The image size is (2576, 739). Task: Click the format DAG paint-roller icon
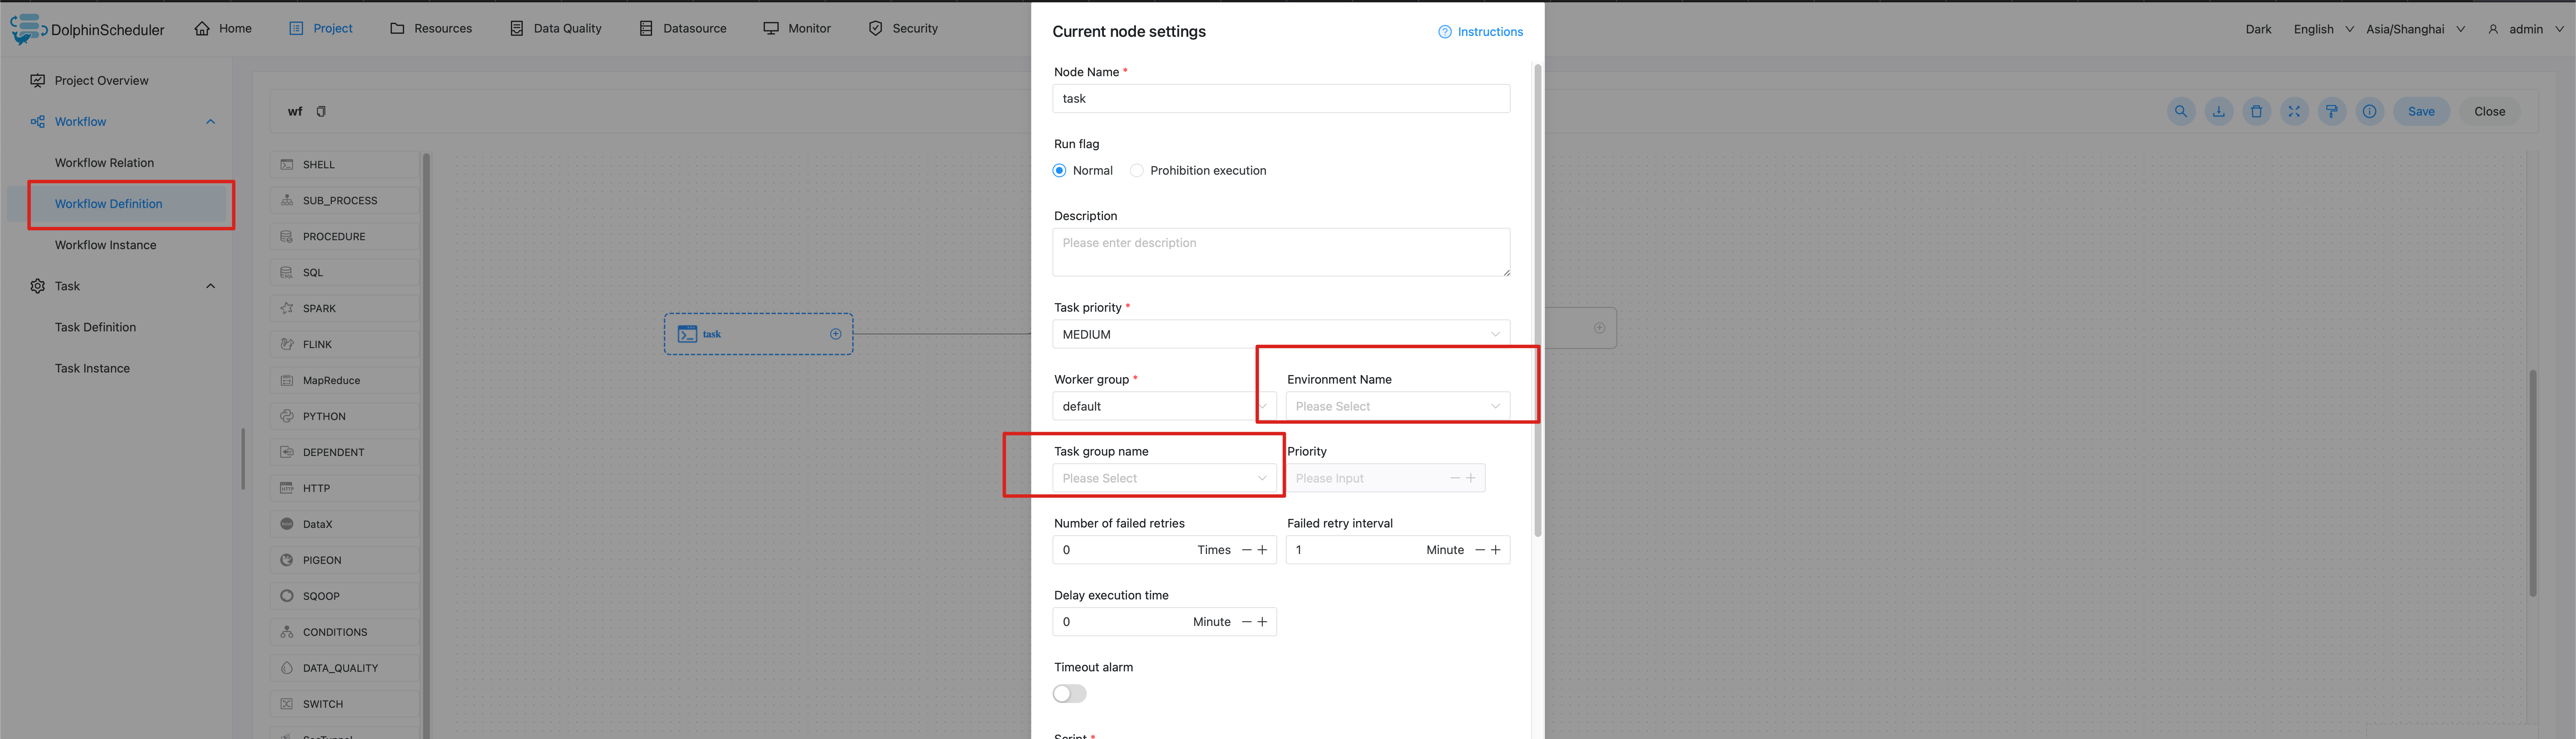click(x=2332, y=111)
